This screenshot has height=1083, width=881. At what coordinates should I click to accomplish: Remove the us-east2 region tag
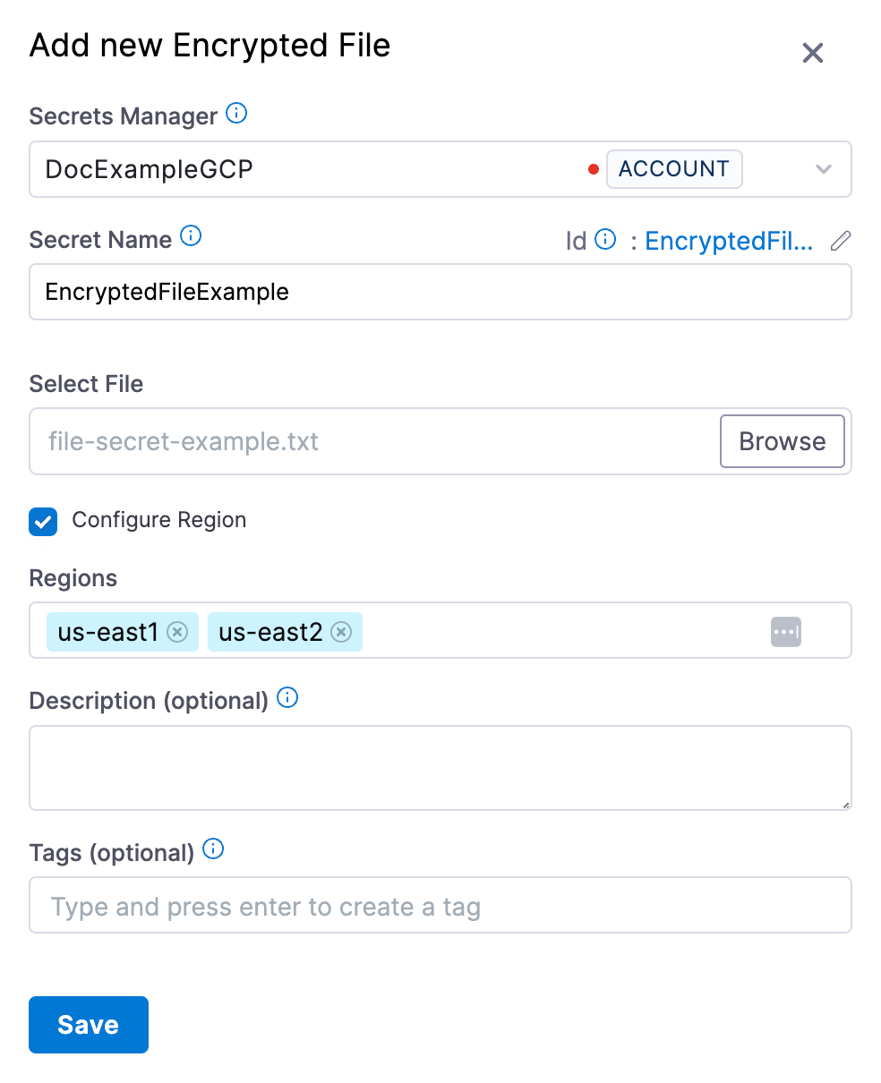(x=341, y=632)
